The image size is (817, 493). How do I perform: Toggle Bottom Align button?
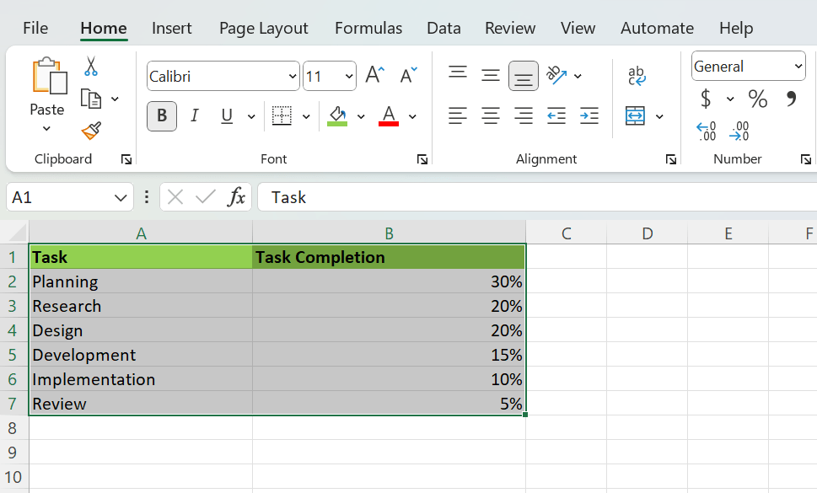523,76
